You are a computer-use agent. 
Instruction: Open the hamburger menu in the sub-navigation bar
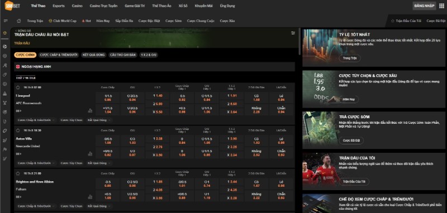point(6,21)
